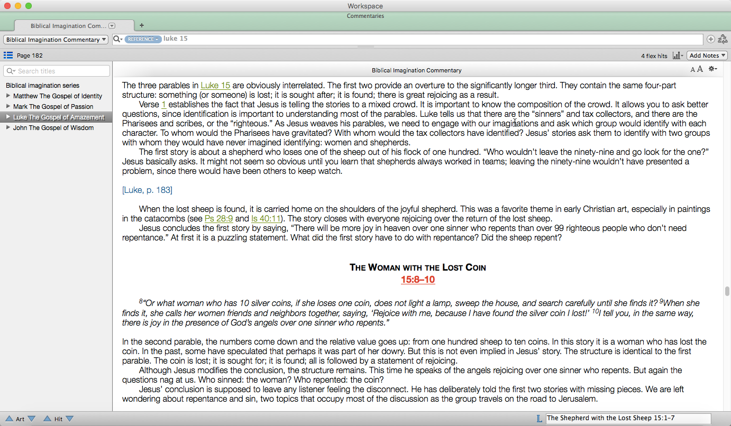Open the analysis bar chart menu

pyautogui.click(x=678, y=55)
